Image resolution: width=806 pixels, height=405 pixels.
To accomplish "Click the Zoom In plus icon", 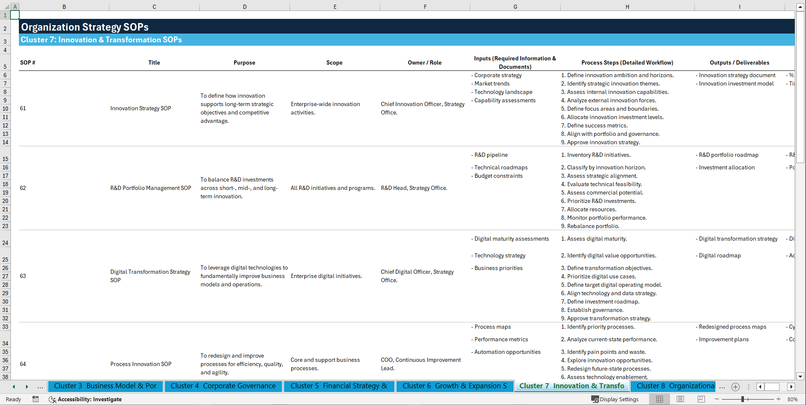I will pos(779,399).
